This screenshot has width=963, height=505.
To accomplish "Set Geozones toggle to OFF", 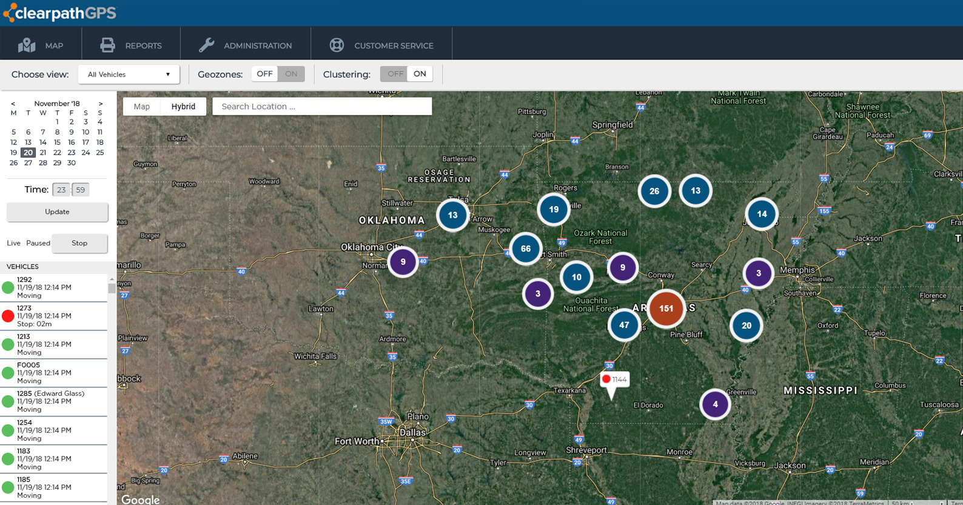I will pos(264,74).
